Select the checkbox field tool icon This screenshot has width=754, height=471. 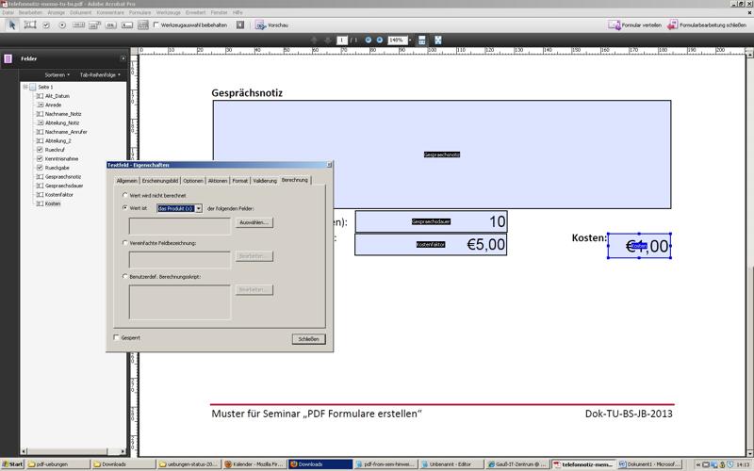[46, 25]
